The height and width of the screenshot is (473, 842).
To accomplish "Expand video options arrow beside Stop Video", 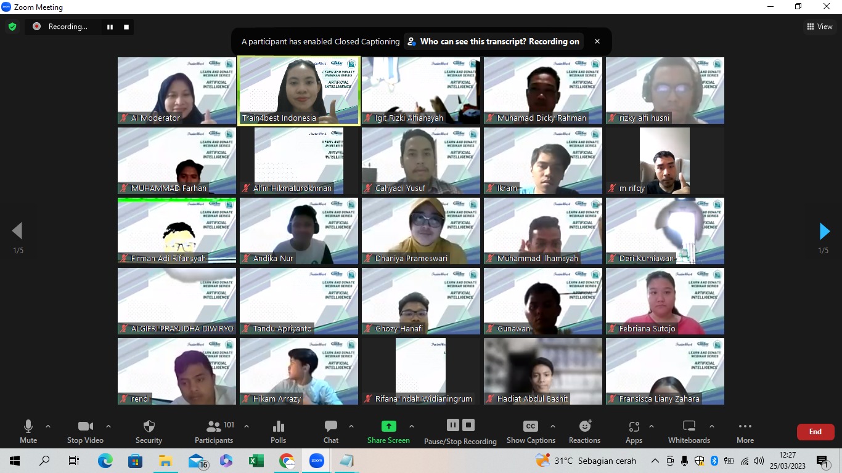I will click(x=108, y=426).
